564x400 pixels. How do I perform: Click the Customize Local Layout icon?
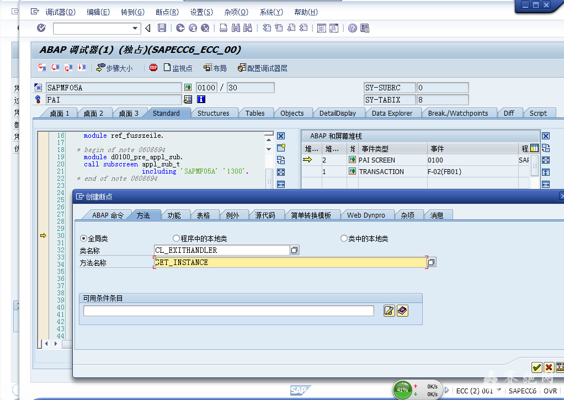(x=365, y=28)
